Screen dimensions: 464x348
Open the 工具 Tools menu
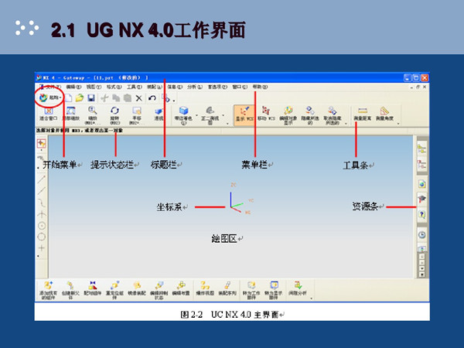point(135,87)
